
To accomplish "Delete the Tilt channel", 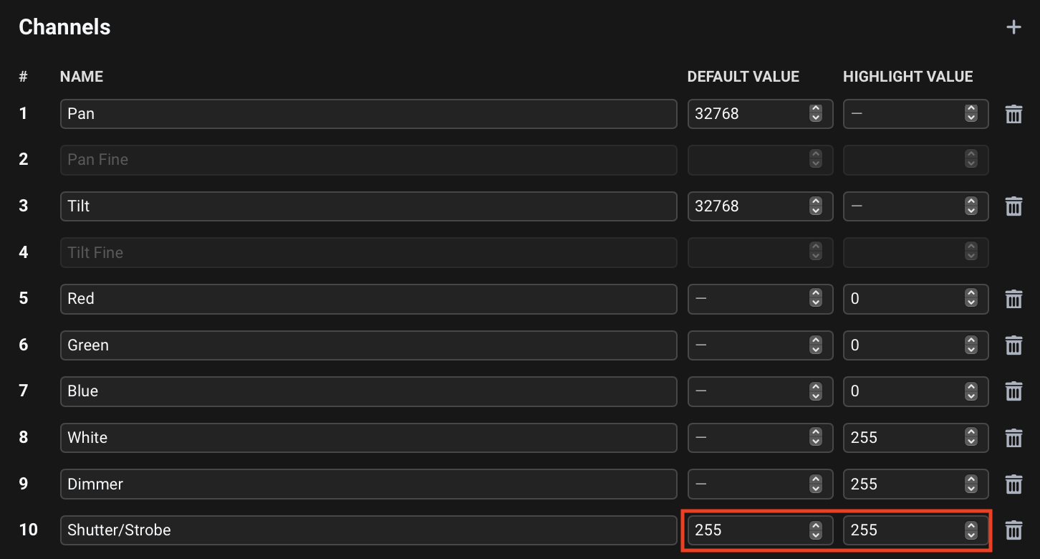I will click(x=1013, y=206).
